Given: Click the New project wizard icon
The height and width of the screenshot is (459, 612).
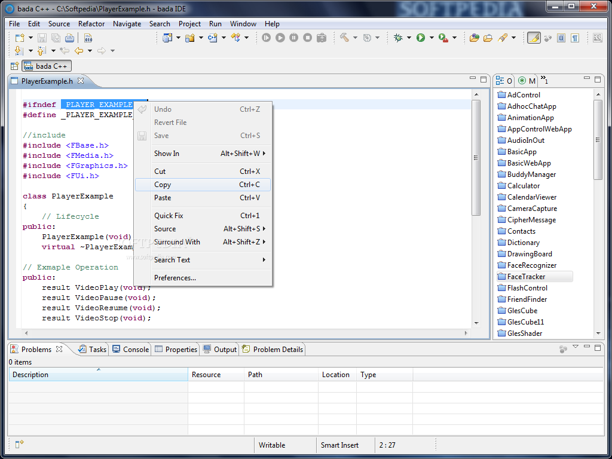Looking at the screenshot, I should (167, 38).
